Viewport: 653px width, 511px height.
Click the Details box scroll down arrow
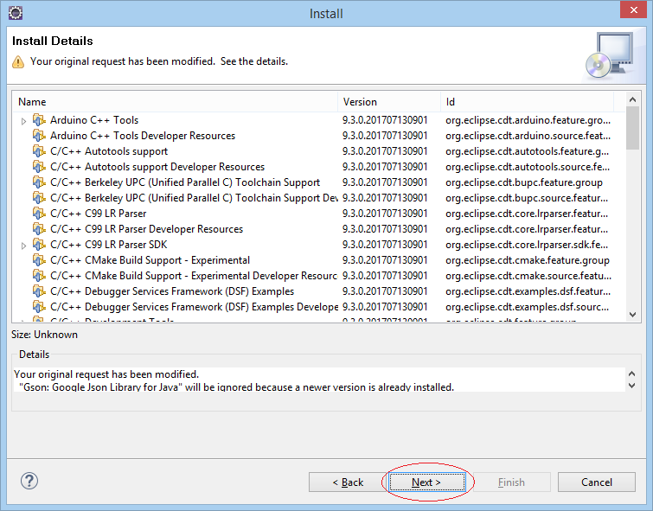[631, 386]
